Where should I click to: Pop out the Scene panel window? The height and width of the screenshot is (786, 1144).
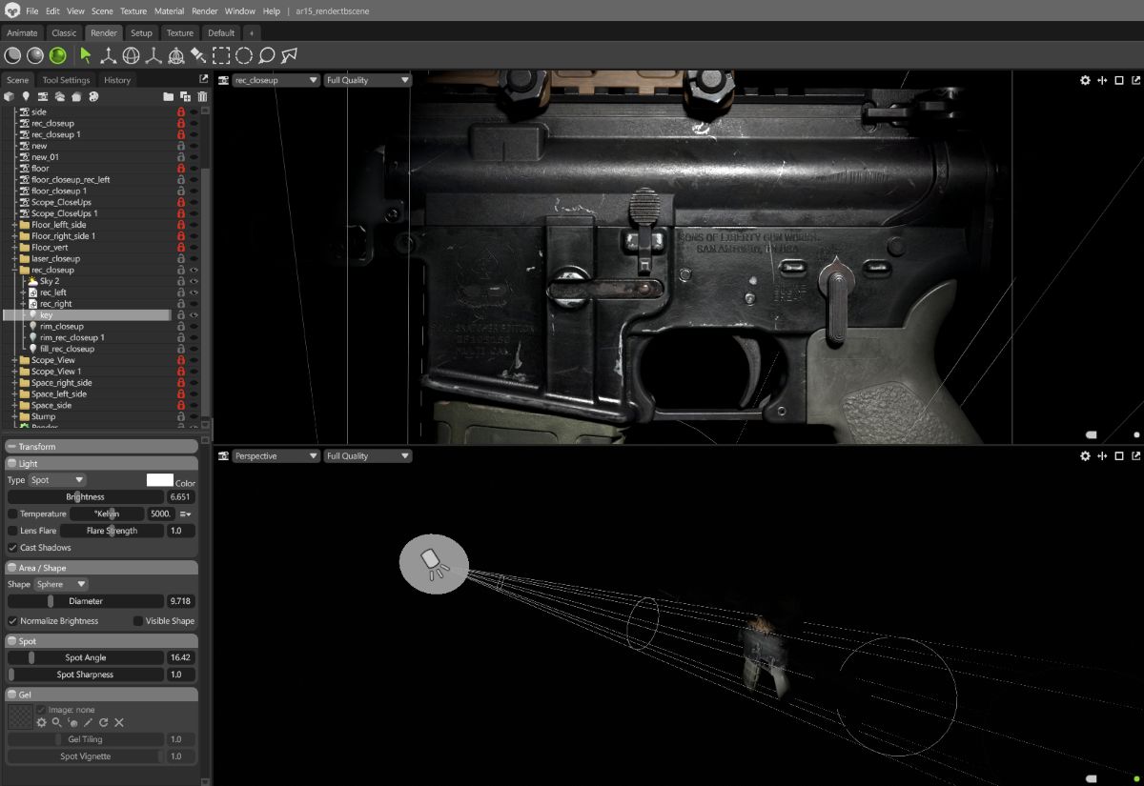point(203,79)
